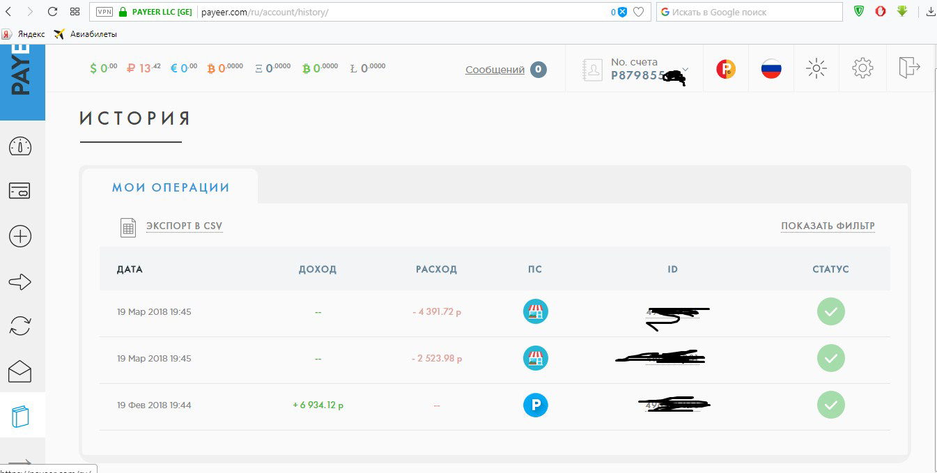Click the РАСХОД column header

coord(437,269)
